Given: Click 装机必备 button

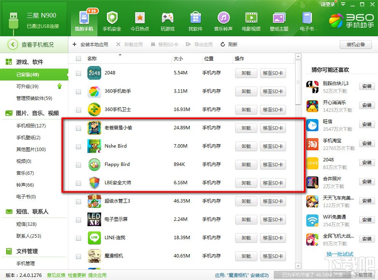Looking at the screenshot, I should [x=356, y=45].
